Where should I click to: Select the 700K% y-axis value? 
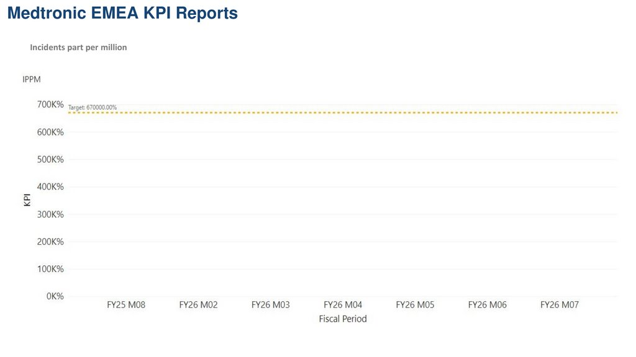[x=50, y=104]
